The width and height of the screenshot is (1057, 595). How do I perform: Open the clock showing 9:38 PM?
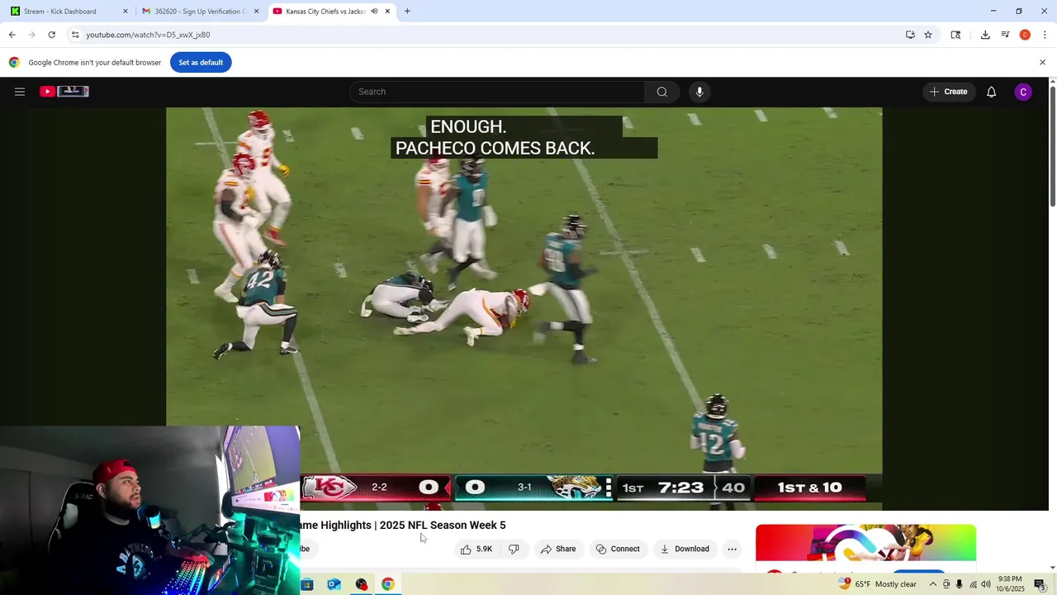(1011, 584)
